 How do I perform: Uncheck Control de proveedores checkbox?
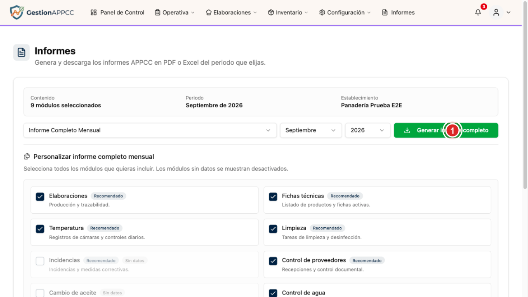click(273, 261)
